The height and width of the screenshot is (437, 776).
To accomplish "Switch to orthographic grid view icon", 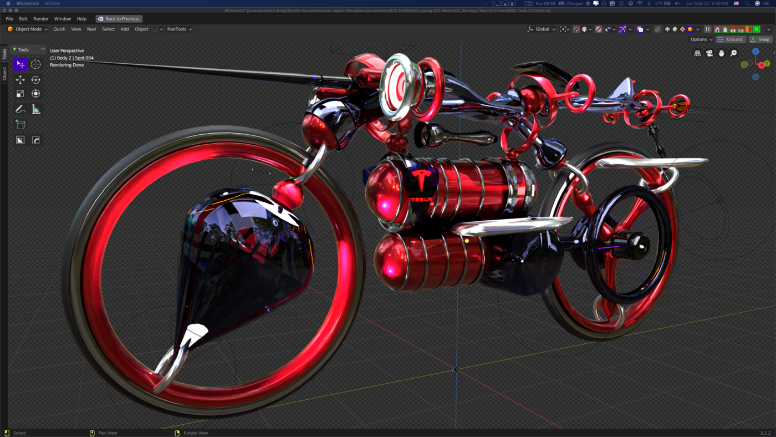I will (x=697, y=53).
